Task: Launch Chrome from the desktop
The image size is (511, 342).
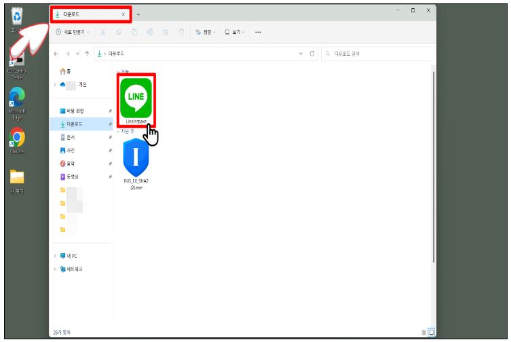Action: (17, 140)
